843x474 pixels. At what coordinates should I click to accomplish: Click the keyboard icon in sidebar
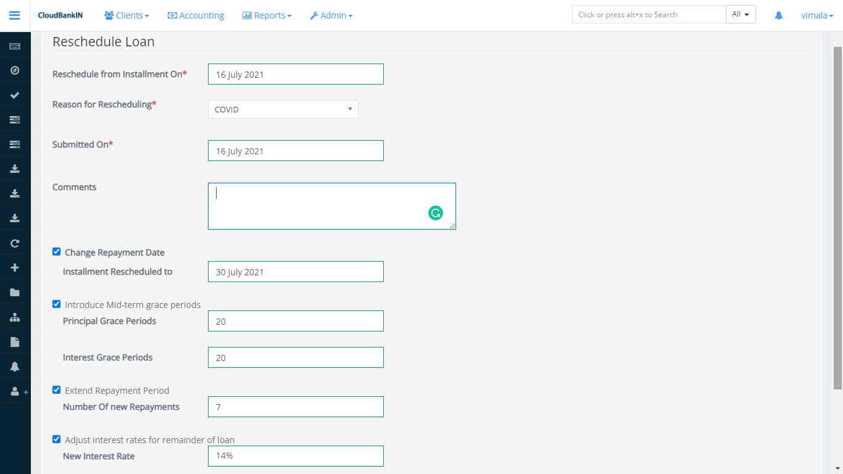pyautogui.click(x=15, y=46)
